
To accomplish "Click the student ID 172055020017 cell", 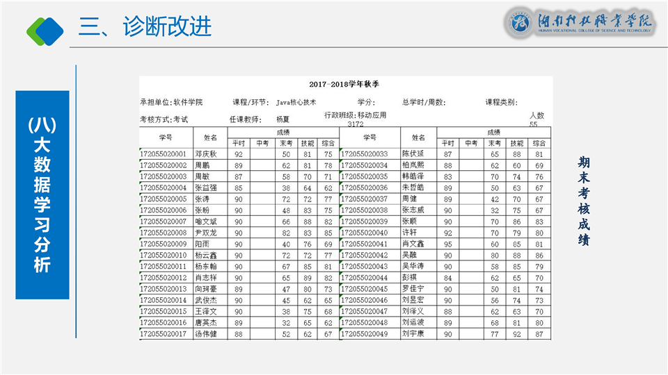I will click(164, 334).
